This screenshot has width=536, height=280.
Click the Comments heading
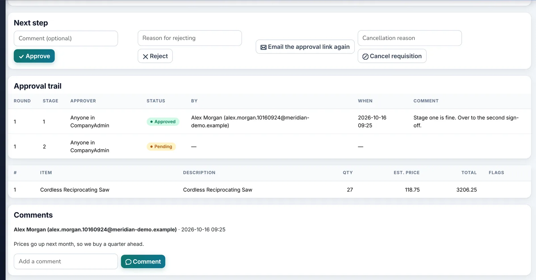(x=33, y=215)
